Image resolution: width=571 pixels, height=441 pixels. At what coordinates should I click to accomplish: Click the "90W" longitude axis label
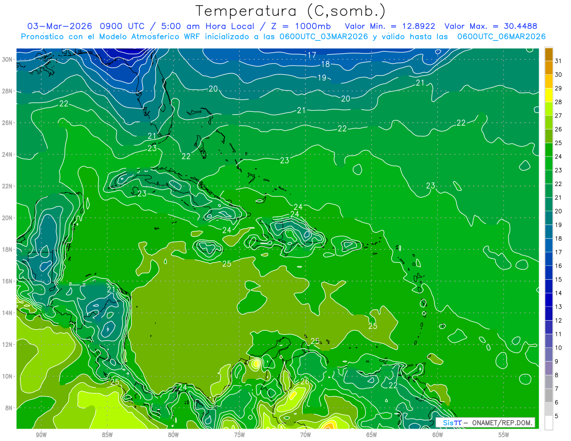41,435
